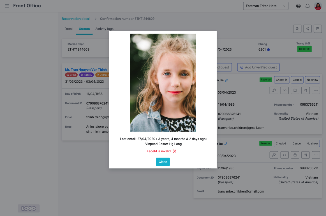326x216 pixels.
Task: Click the enrolled face photo
Action: (x=163, y=83)
